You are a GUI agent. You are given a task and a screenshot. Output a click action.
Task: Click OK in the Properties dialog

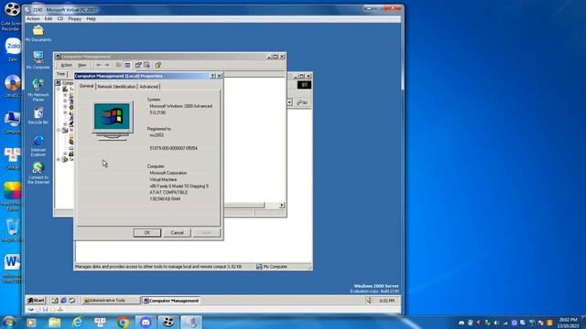[x=147, y=233]
